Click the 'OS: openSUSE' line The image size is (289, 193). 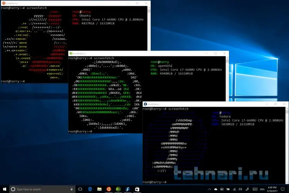161,66
